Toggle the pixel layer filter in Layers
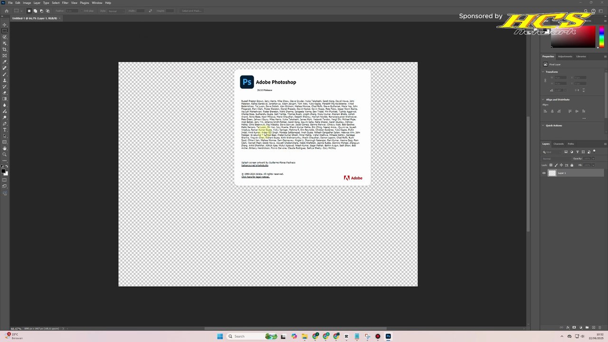608x342 pixels. coord(566,152)
